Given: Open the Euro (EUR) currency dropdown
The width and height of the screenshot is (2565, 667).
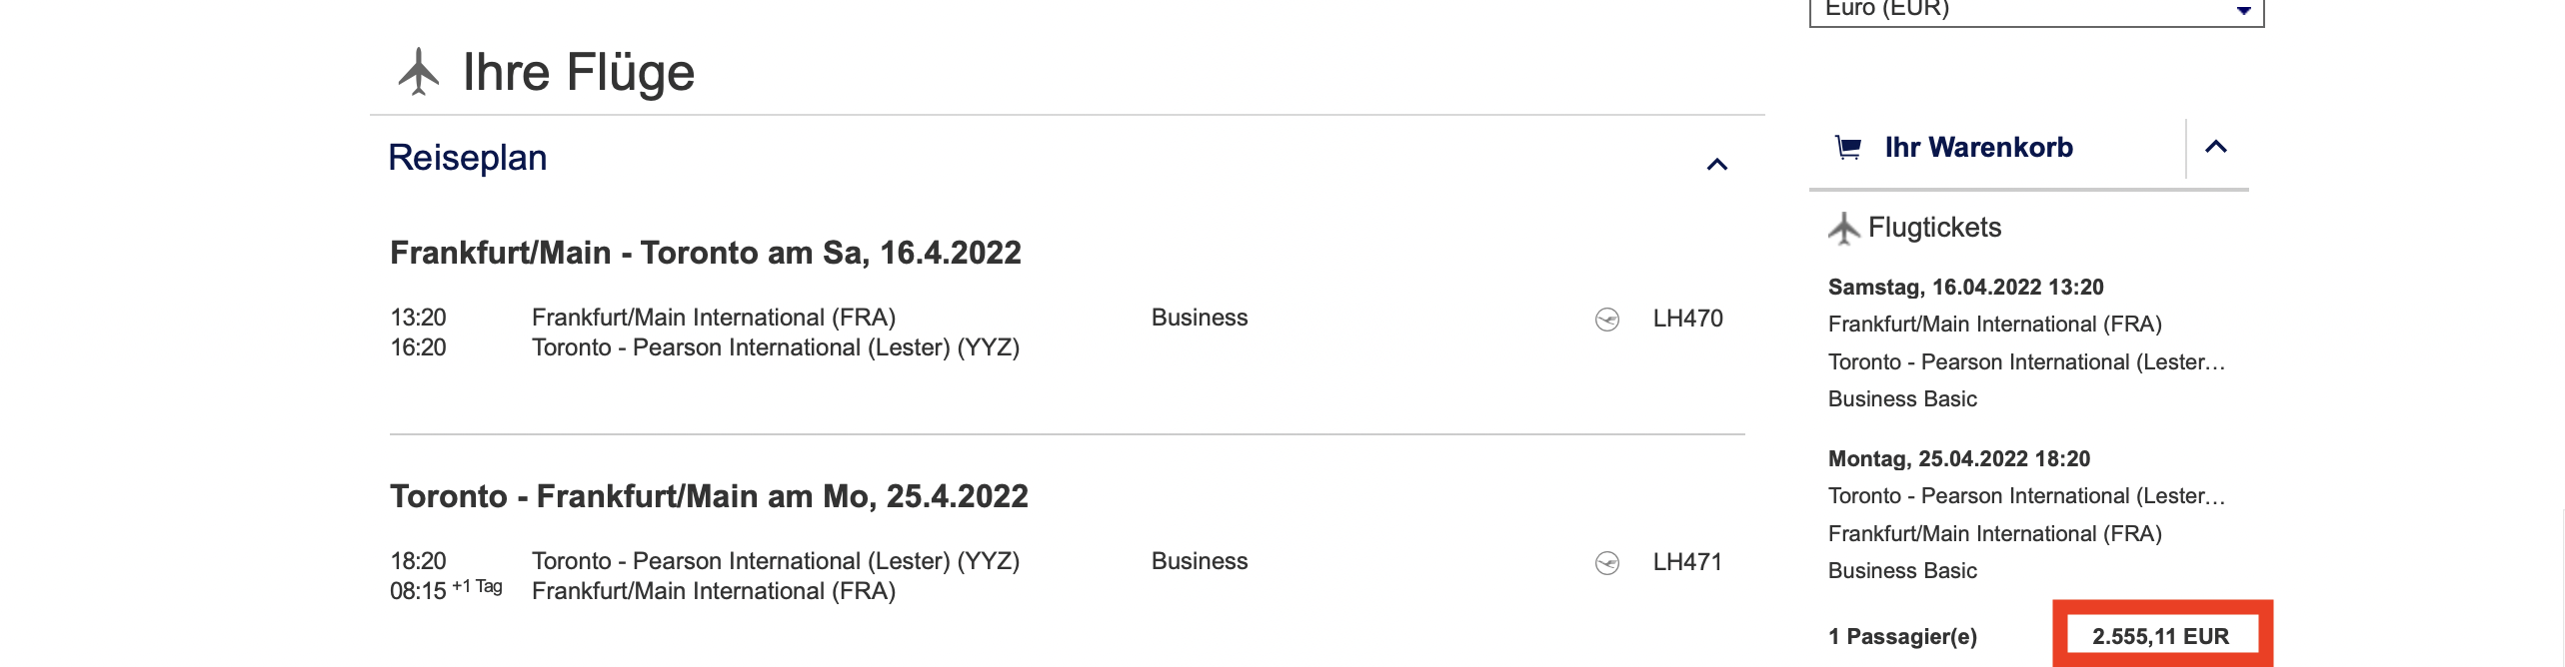Looking at the screenshot, I should 2035,10.
